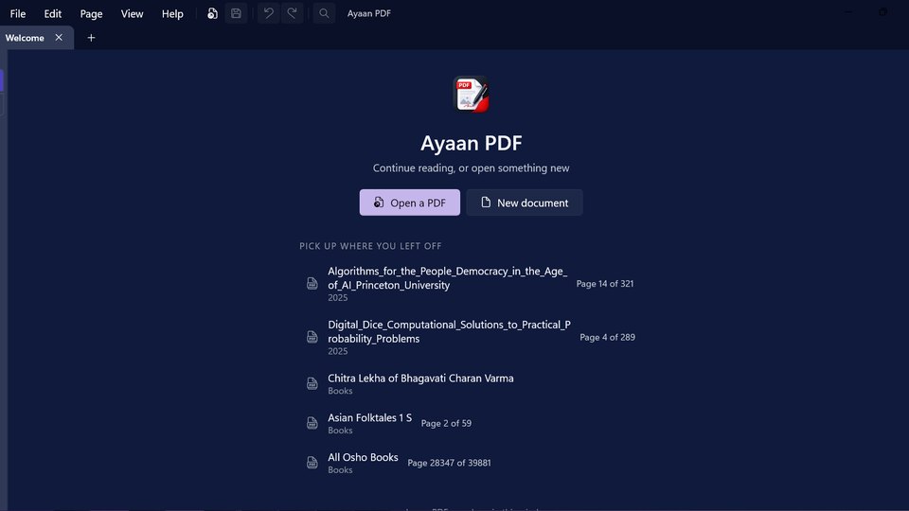Image resolution: width=909 pixels, height=511 pixels.
Task: Click the New document button
Action: click(x=525, y=203)
